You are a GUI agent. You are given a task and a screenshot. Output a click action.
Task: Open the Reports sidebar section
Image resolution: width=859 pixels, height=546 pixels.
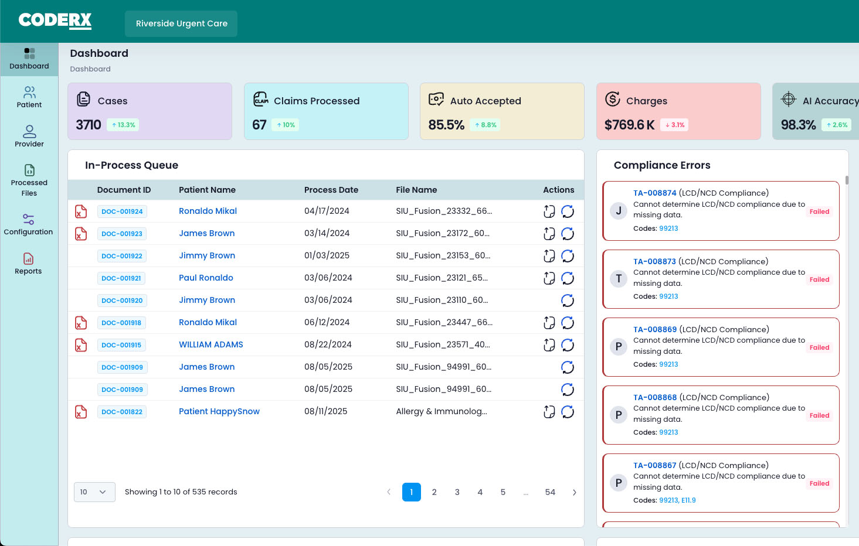(29, 264)
